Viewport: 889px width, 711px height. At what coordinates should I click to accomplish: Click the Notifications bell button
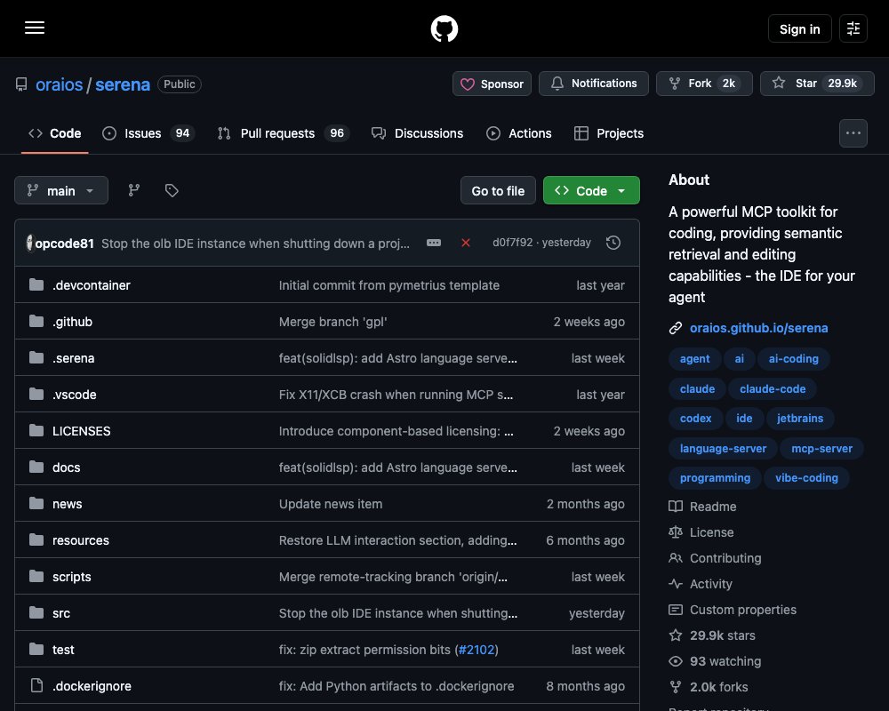pyautogui.click(x=594, y=84)
